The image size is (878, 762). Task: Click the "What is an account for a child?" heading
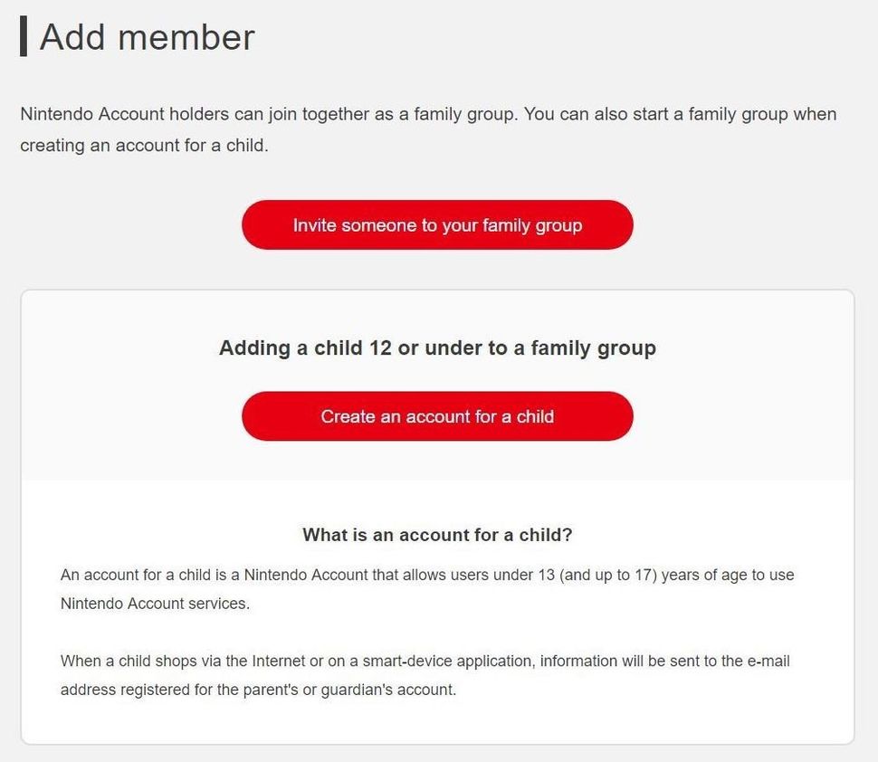pos(437,535)
